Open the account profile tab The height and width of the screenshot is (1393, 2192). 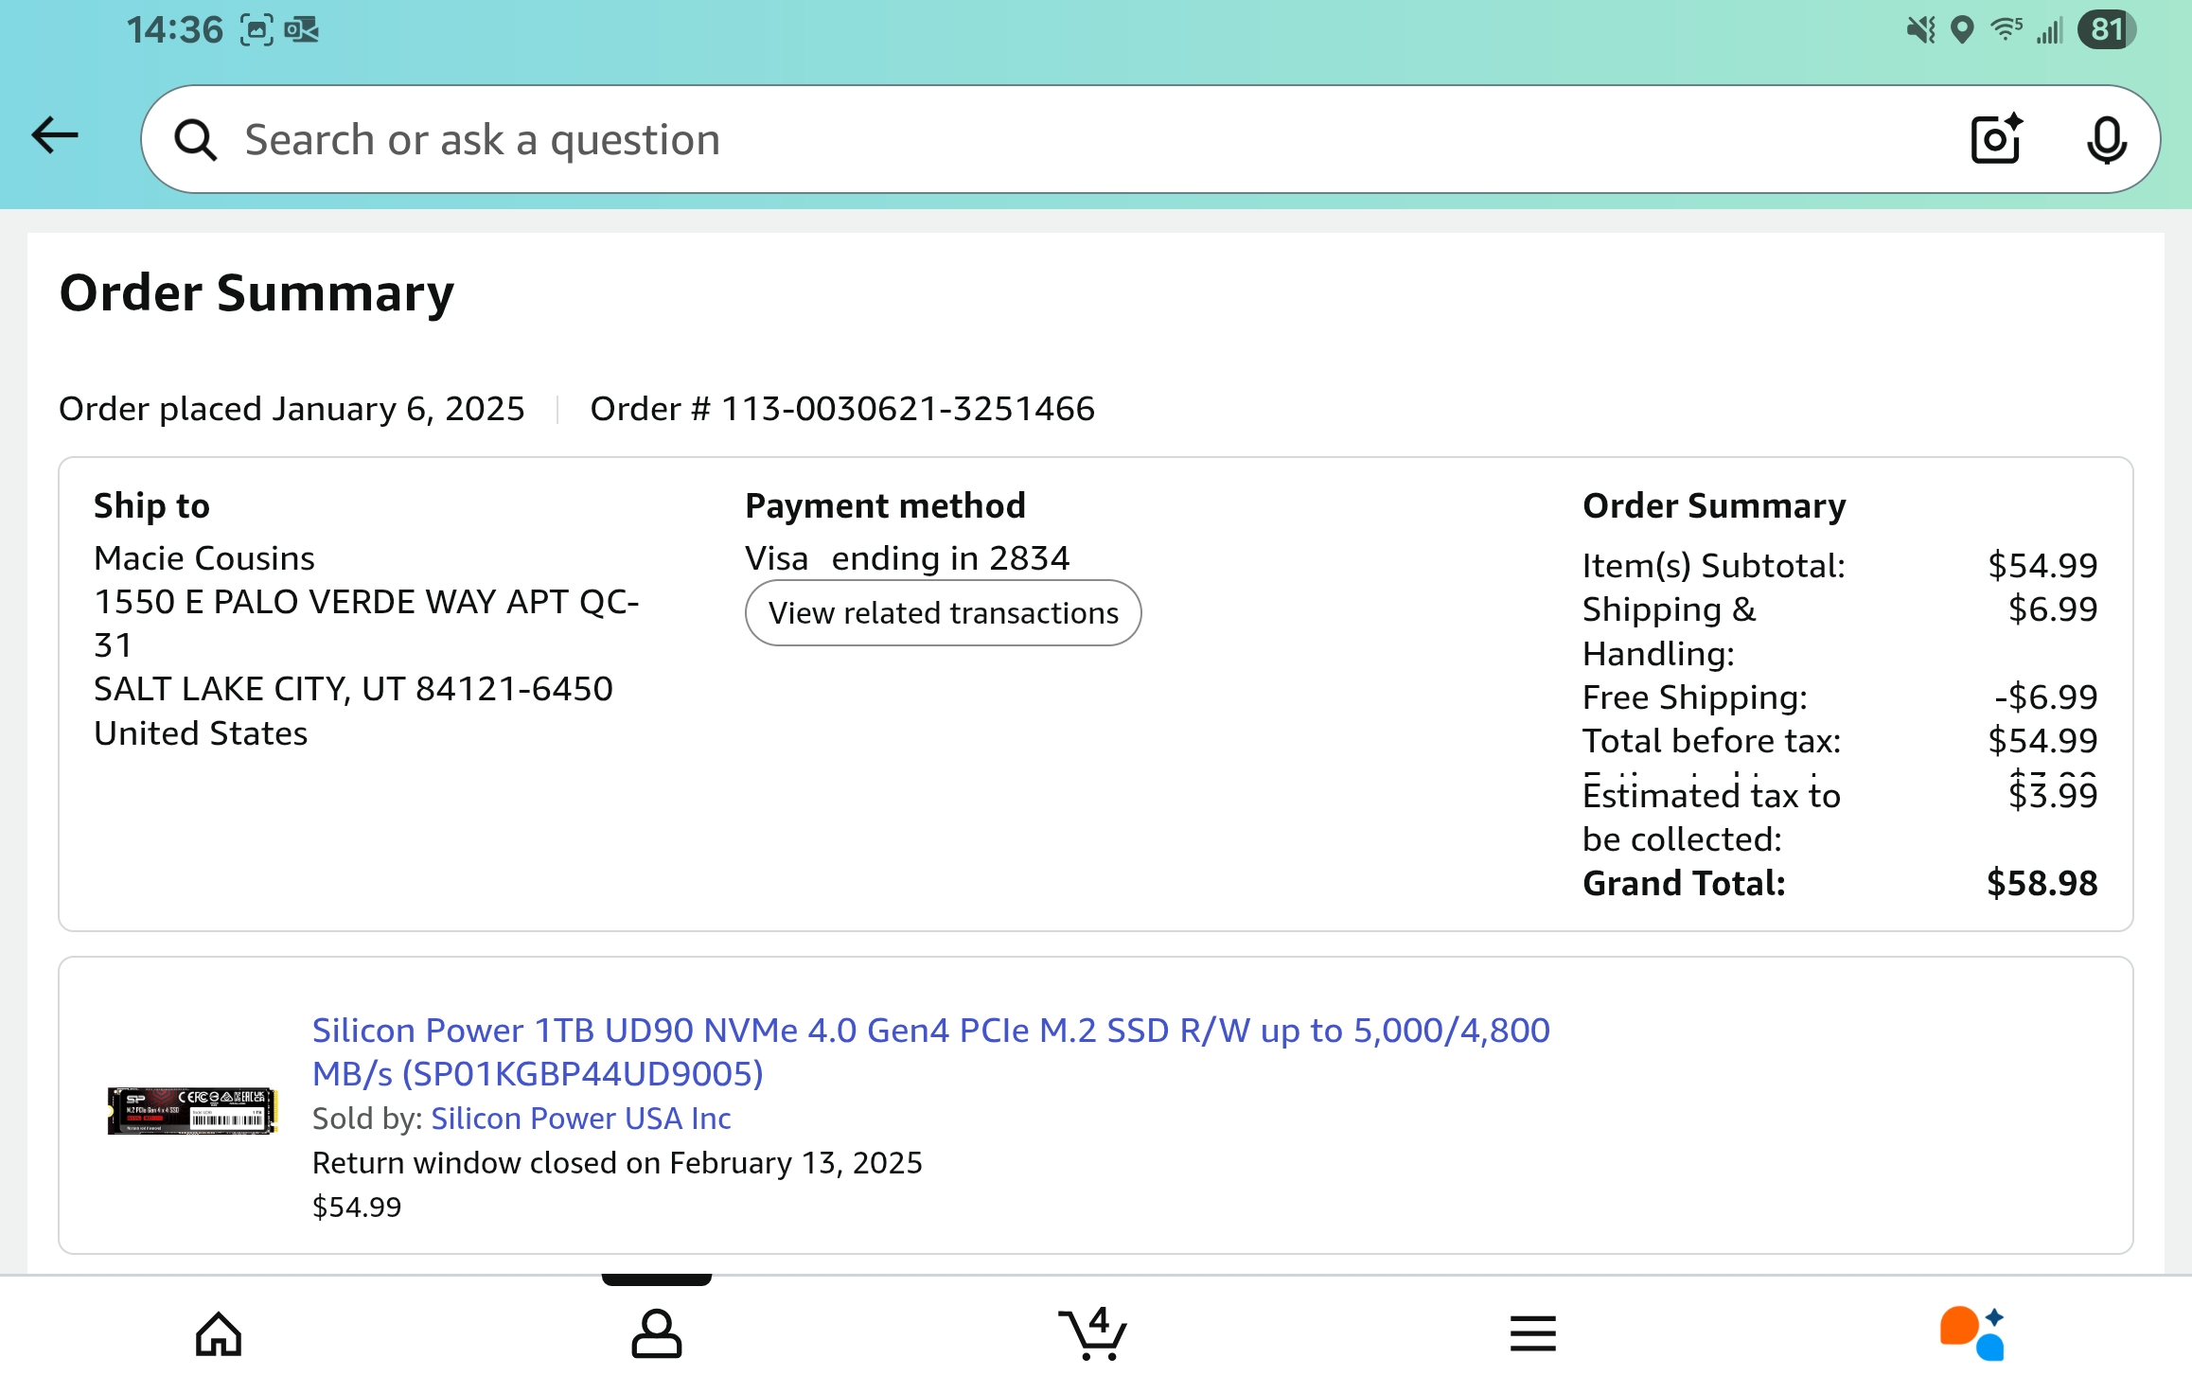(656, 1334)
